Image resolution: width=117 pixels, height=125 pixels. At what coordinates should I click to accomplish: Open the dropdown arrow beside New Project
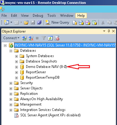tap(11, 22)
